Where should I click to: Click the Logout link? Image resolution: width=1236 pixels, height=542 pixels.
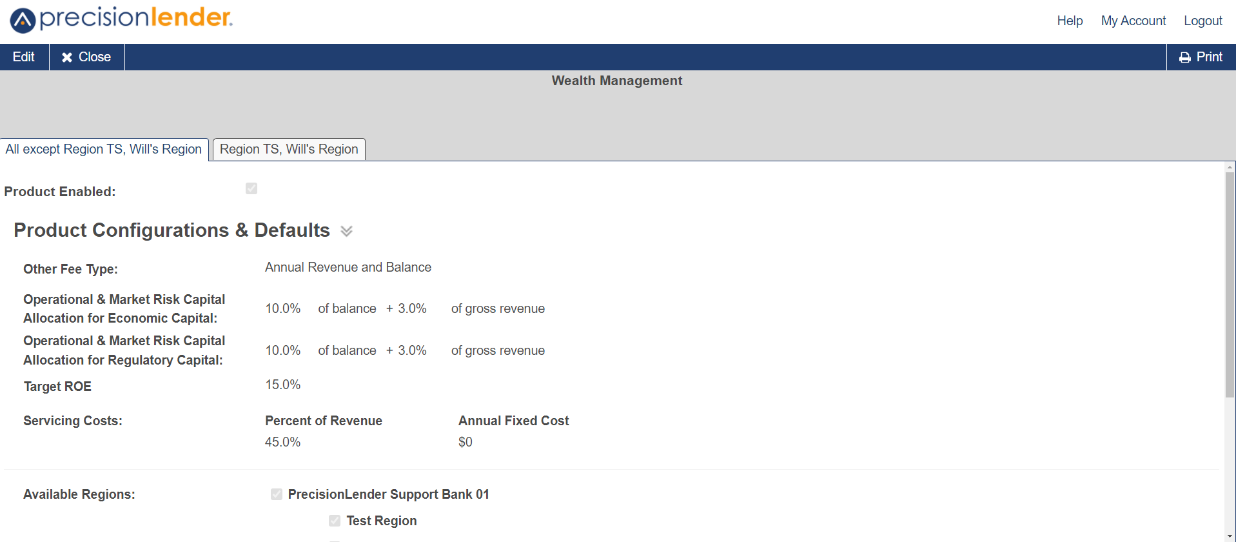(1203, 21)
